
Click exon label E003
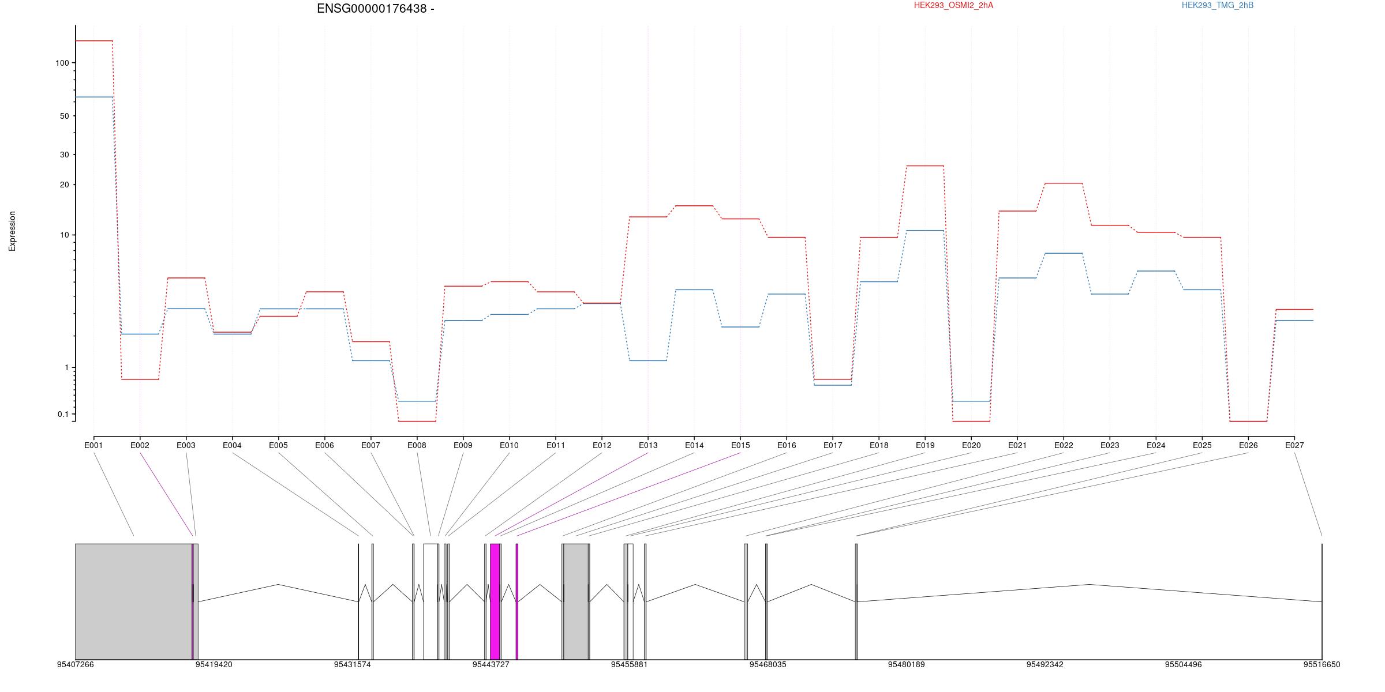[186, 445]
